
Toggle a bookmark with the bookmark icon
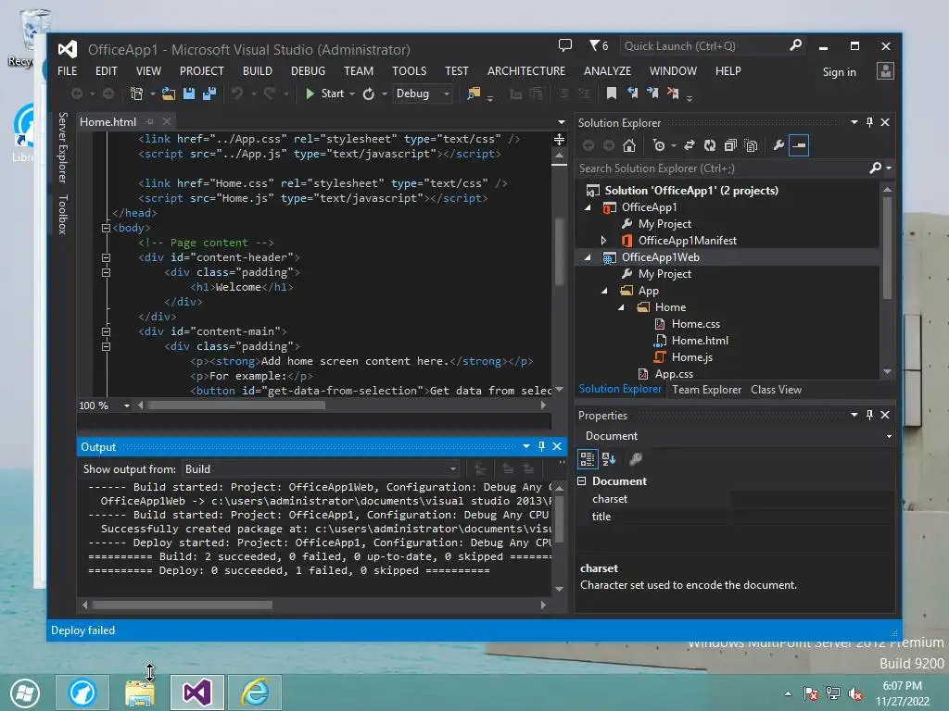tap(612, 94)
